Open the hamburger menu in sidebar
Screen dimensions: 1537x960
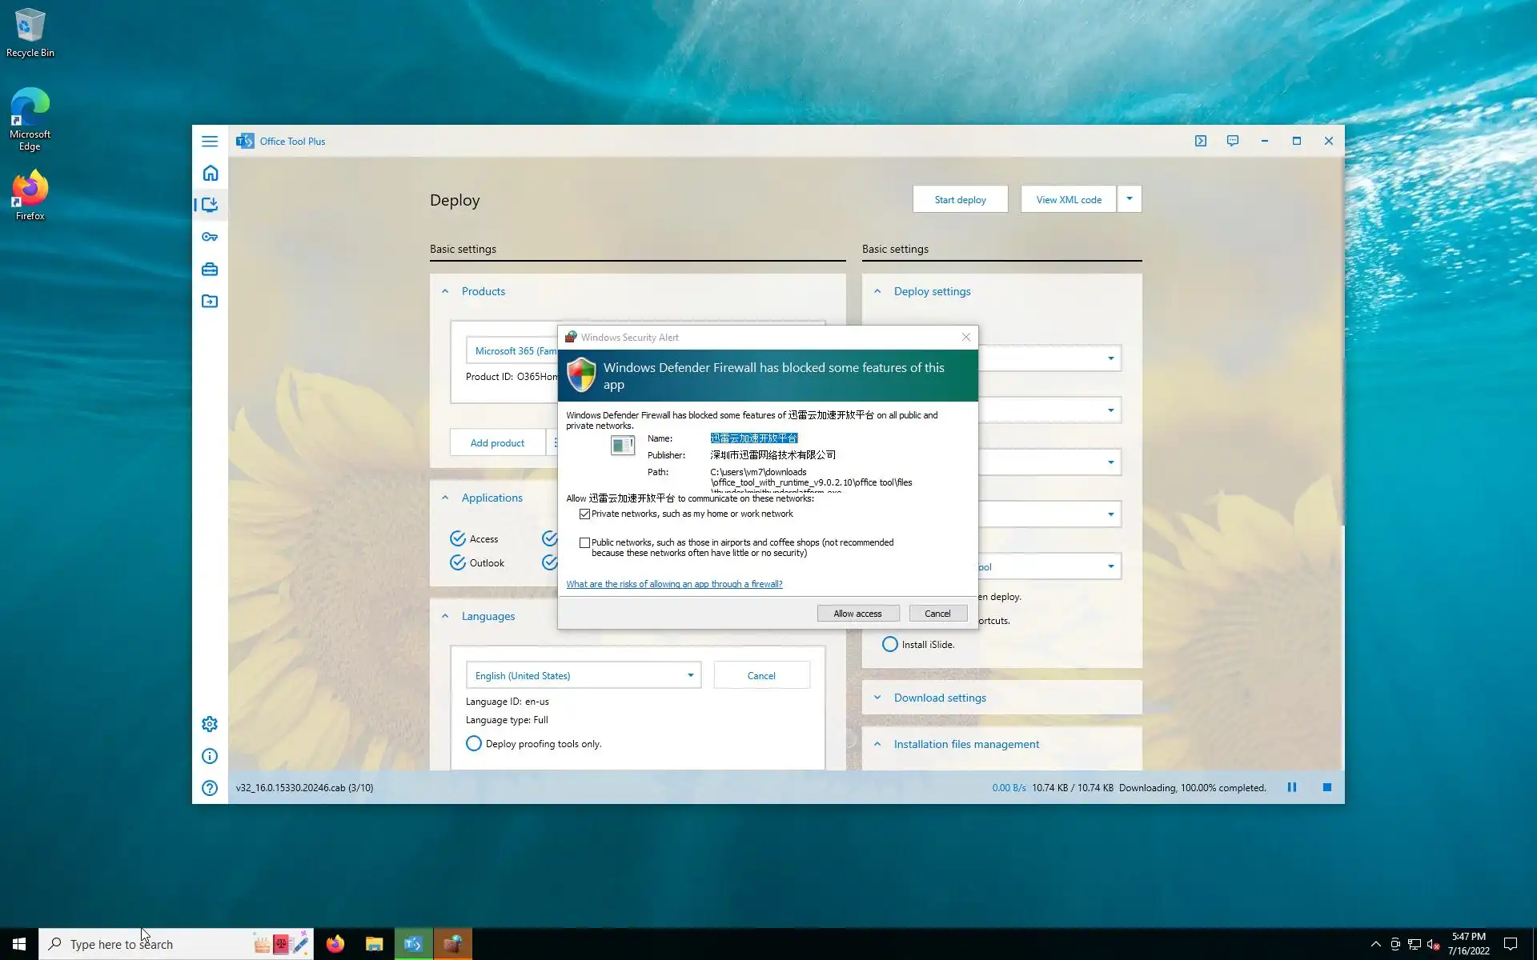(210, 141)
